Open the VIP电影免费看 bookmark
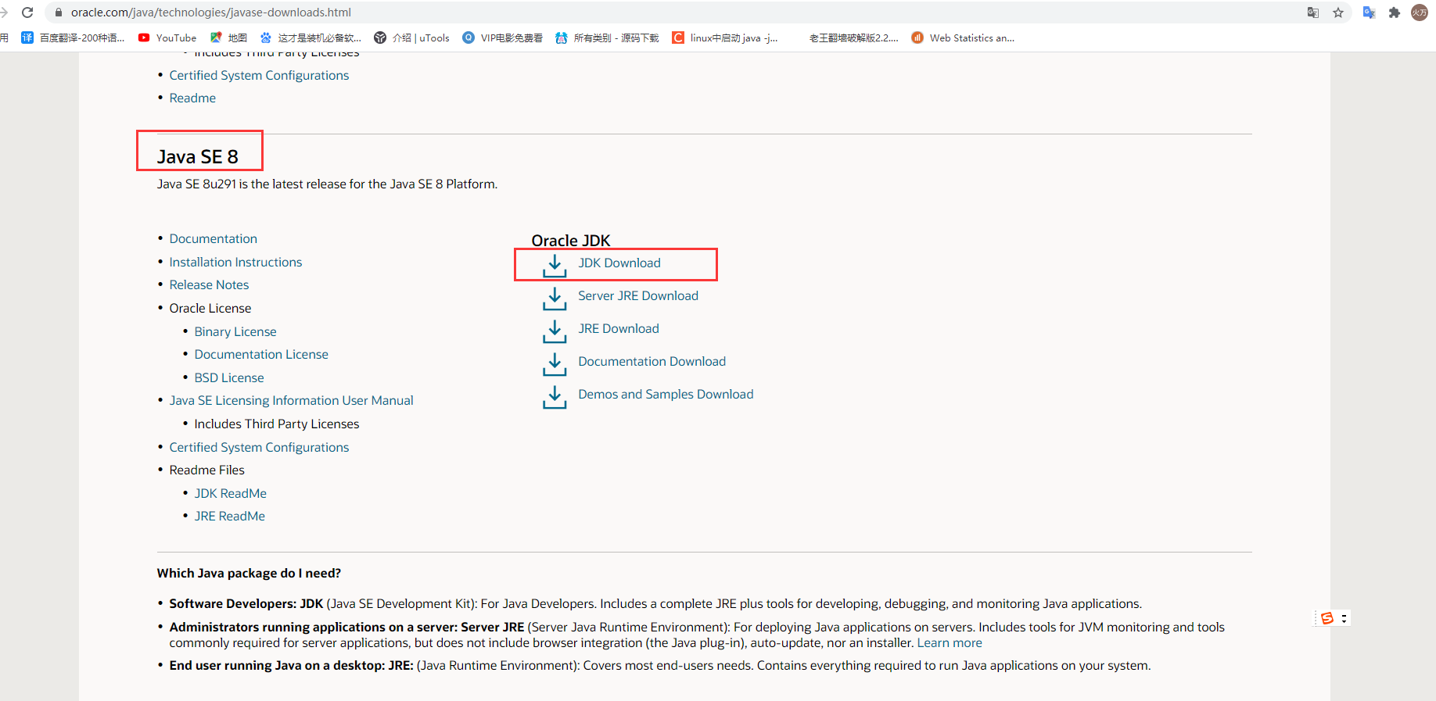This screenshot has width=1436, height=701. click(x=503, y=38)
